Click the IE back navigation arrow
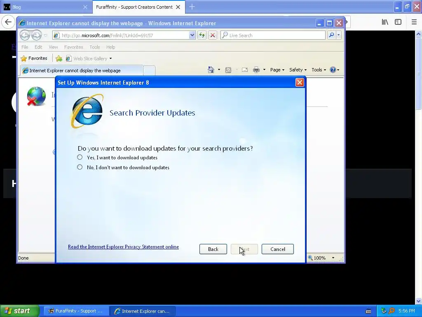This screenshot has width=422, height=317. 25,35
